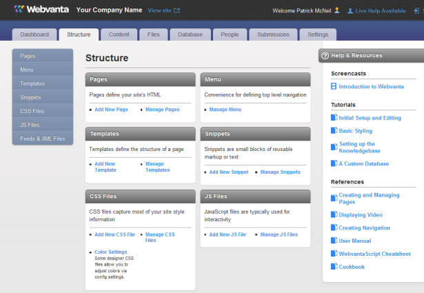Image resolution: width=424 pixels, height=293 pixels.
Task: Open the Cookbook reference link
Action: click(x=352, y=267)
